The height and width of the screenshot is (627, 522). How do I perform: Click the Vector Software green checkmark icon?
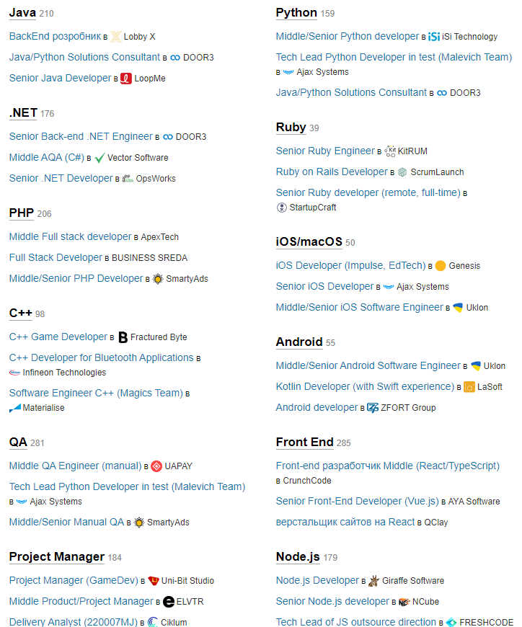point(99,158)
